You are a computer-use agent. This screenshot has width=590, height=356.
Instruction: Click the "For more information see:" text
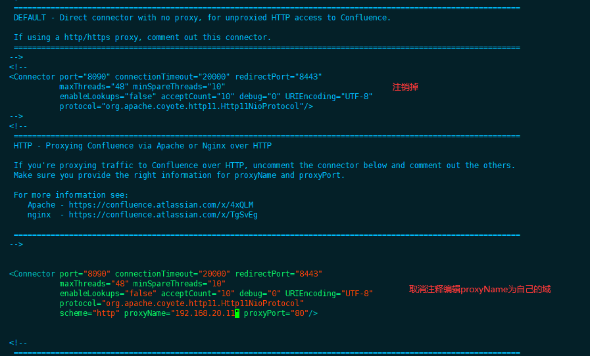point(71,195)
